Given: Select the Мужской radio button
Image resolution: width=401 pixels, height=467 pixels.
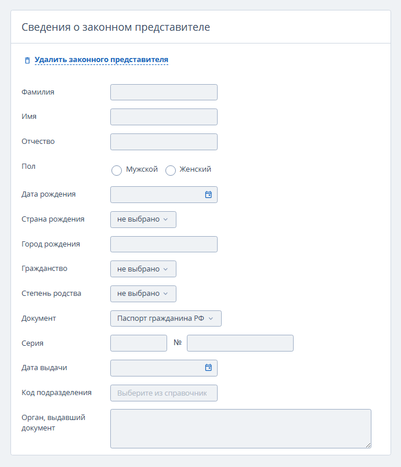Looking at the screenshot, I should coord(117,171).
